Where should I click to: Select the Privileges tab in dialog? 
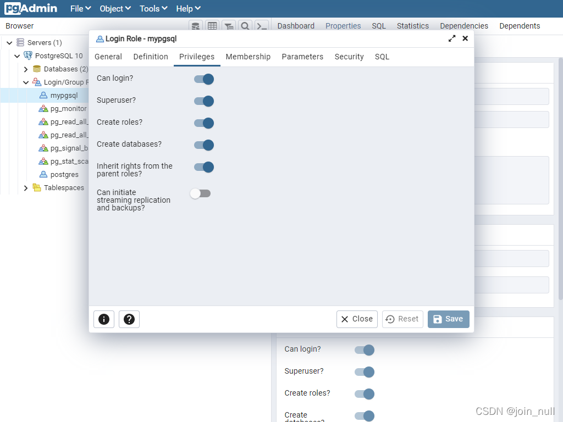[197, 57]
